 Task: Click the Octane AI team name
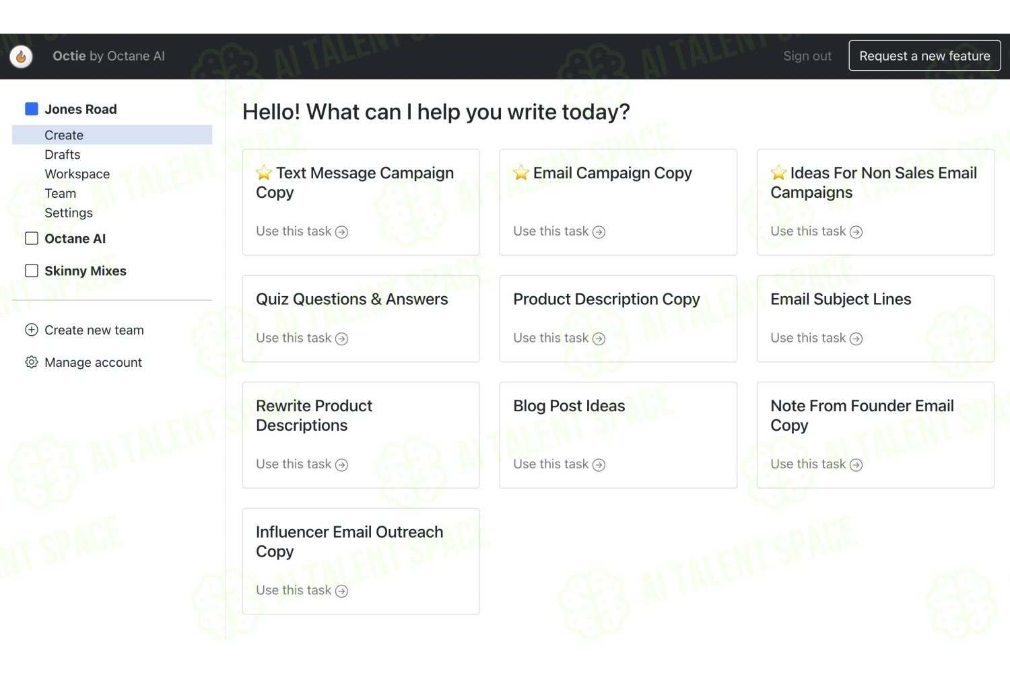tap(75, 239)
